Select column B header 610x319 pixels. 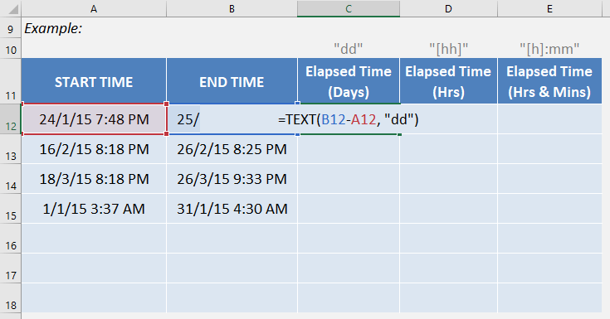pyautogui.click(x=232, y=8)
